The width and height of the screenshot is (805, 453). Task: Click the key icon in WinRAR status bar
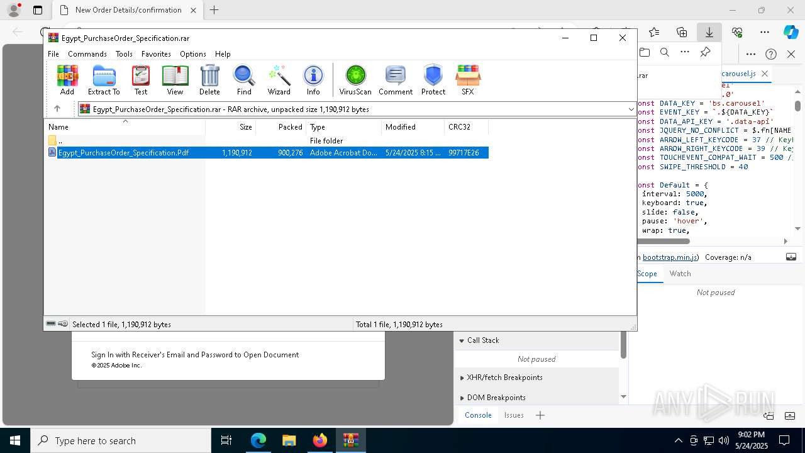(x=63, y=324)
